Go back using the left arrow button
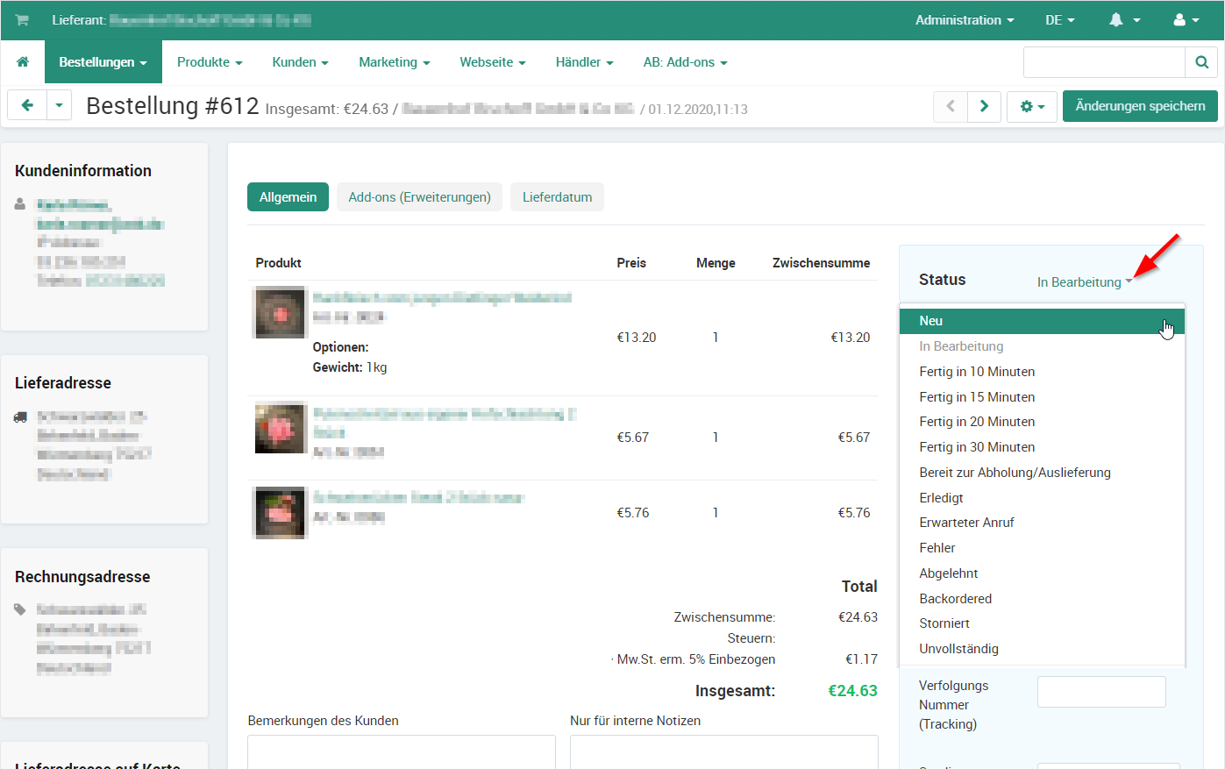Screen dimensions: 1225x769 [x=27, y=106]
